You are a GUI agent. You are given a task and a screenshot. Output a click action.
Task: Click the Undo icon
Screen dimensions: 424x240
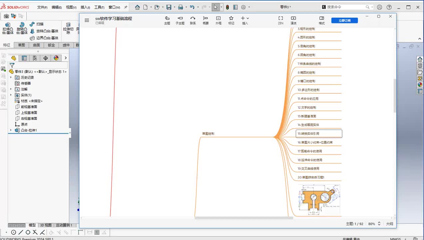[192, 7]
